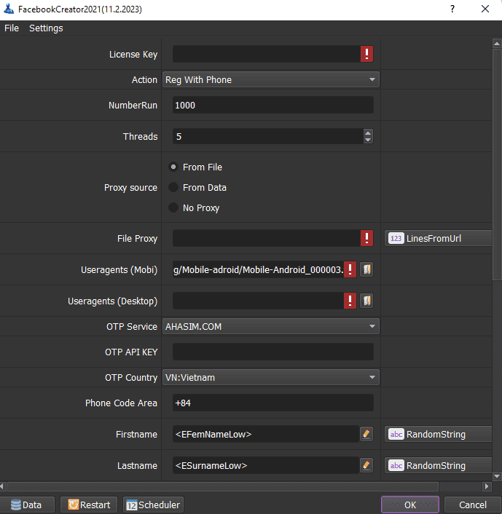Click the LinesFromUrl button for File Proxy
This screenshot has height=514, width=502.
(439, 238)
